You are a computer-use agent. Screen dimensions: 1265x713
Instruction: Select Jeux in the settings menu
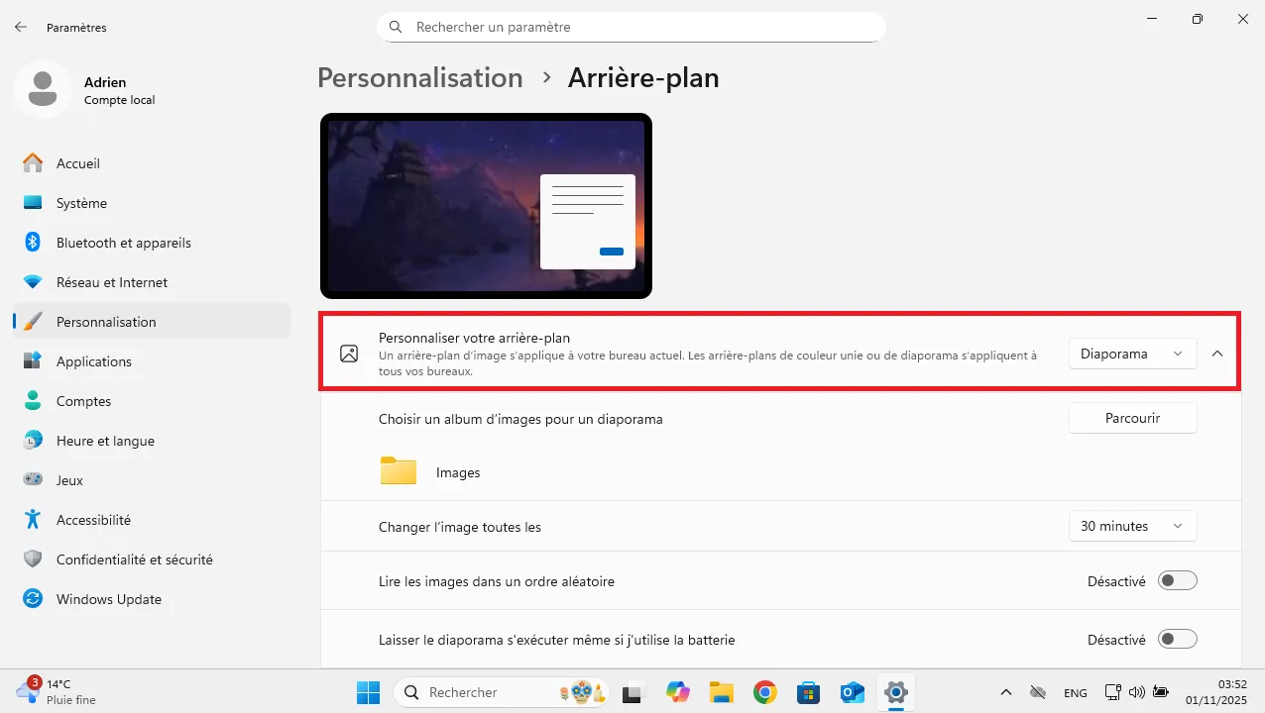point(69,480)
